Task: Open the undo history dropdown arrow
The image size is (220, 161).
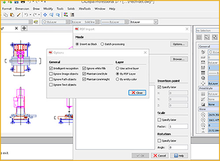Action: click(30, 15)
